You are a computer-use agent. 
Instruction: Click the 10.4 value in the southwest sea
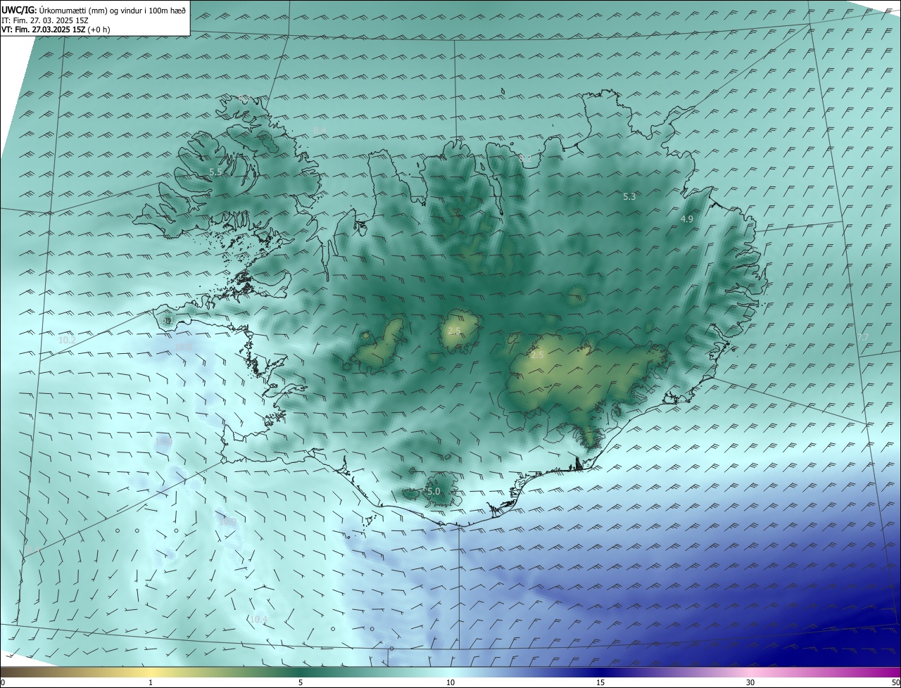click(x=258, y=619)
